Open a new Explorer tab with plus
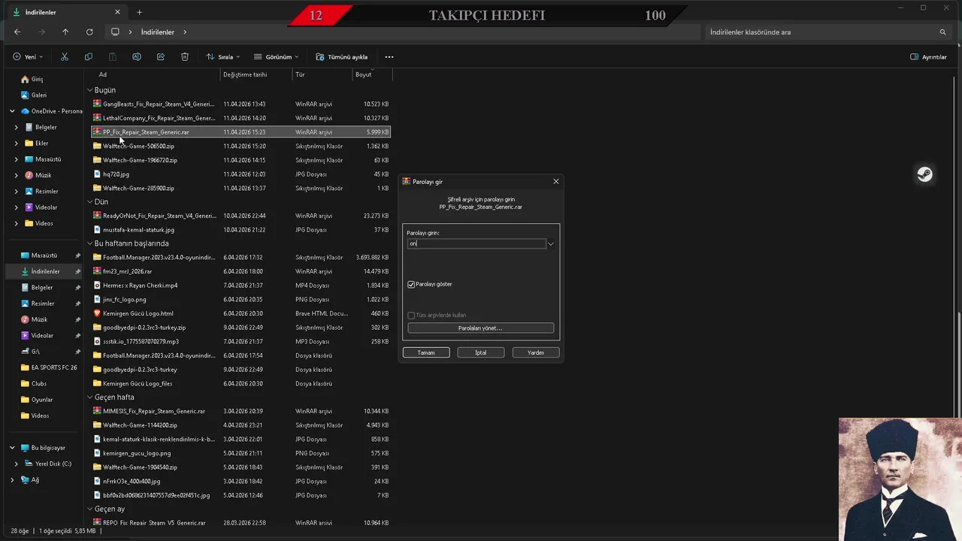The height and width of the screenshot is (541, 962). coord(139,12)
